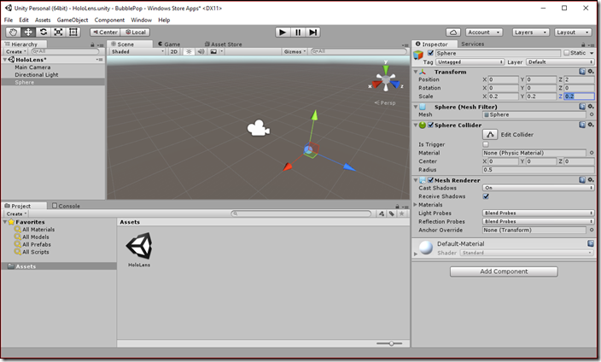Select the Rect transform tool
601x362 pixels.
[73, 32]
